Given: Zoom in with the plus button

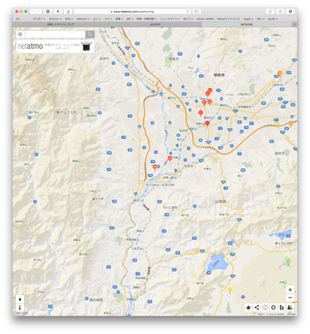Looking at the screenshot, I should 290,290.
